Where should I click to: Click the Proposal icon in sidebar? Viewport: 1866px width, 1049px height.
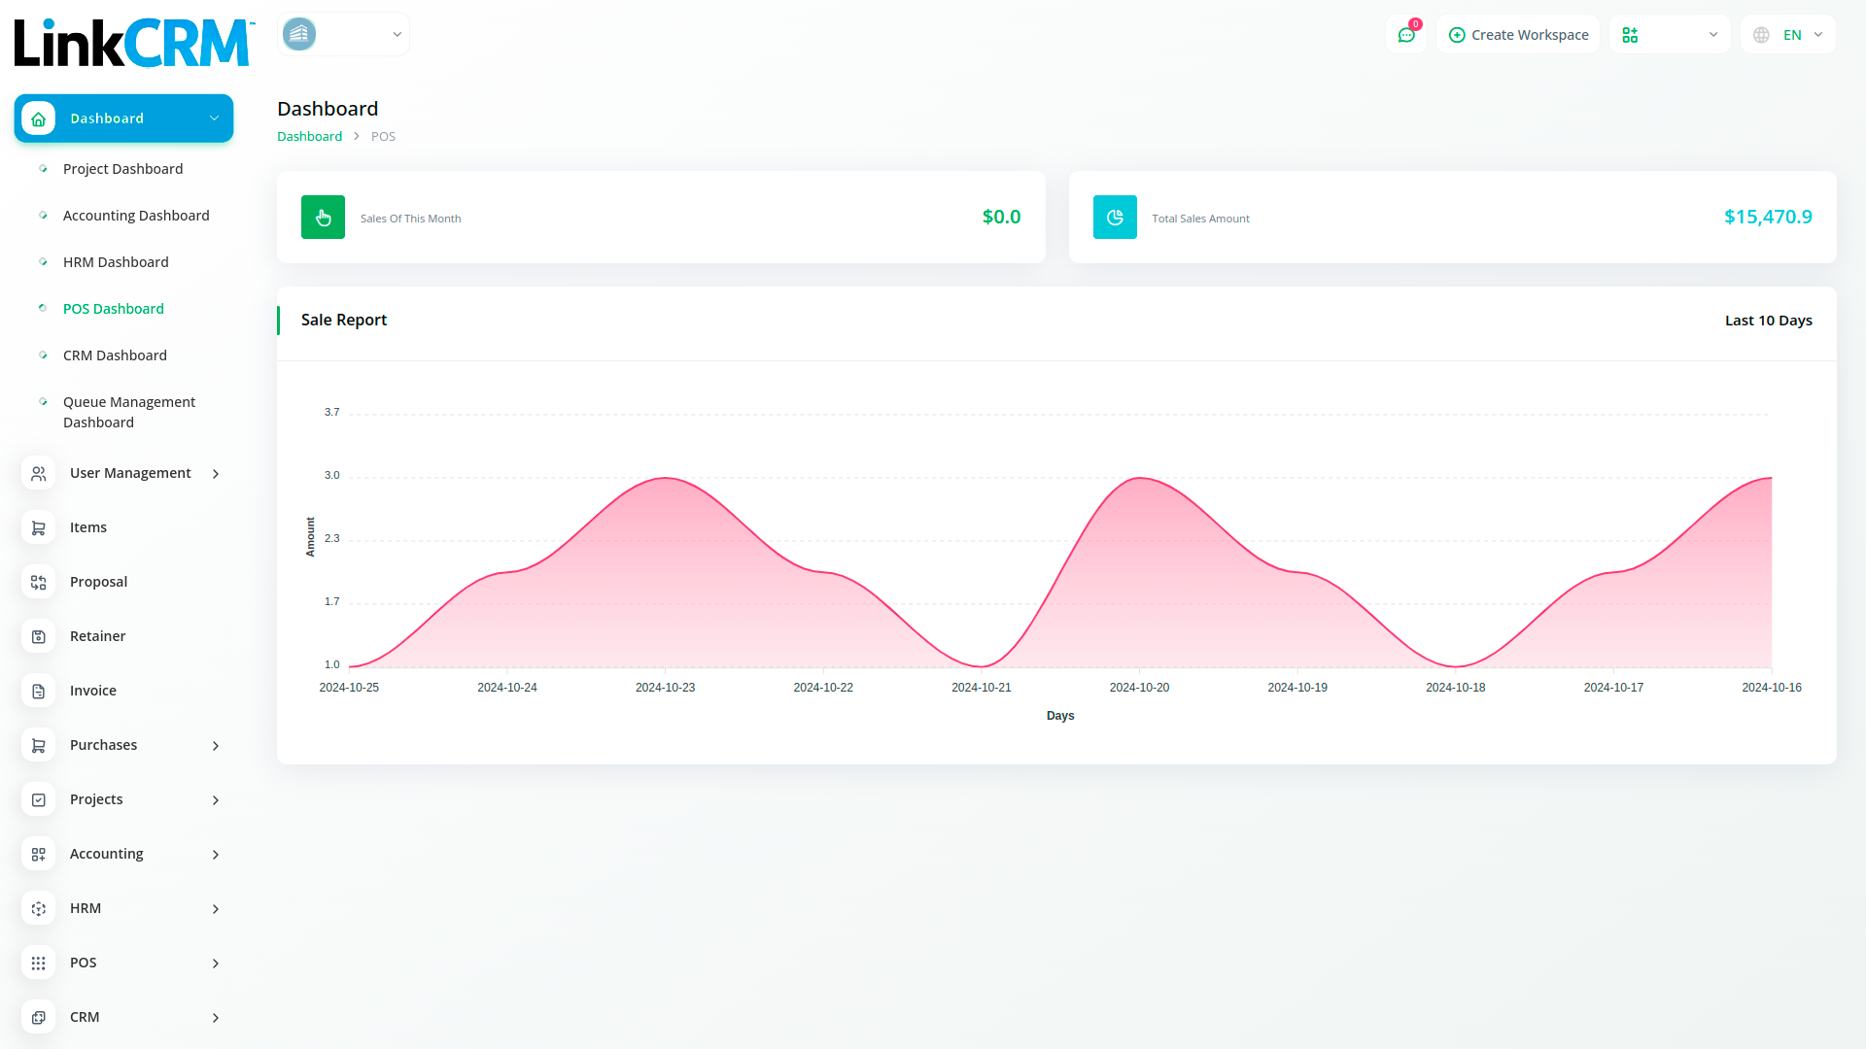39,582
